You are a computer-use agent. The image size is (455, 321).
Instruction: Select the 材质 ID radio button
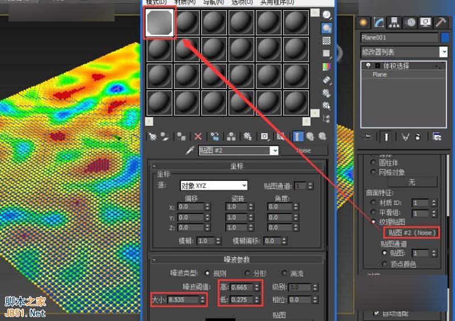click(x=374, y=202)
